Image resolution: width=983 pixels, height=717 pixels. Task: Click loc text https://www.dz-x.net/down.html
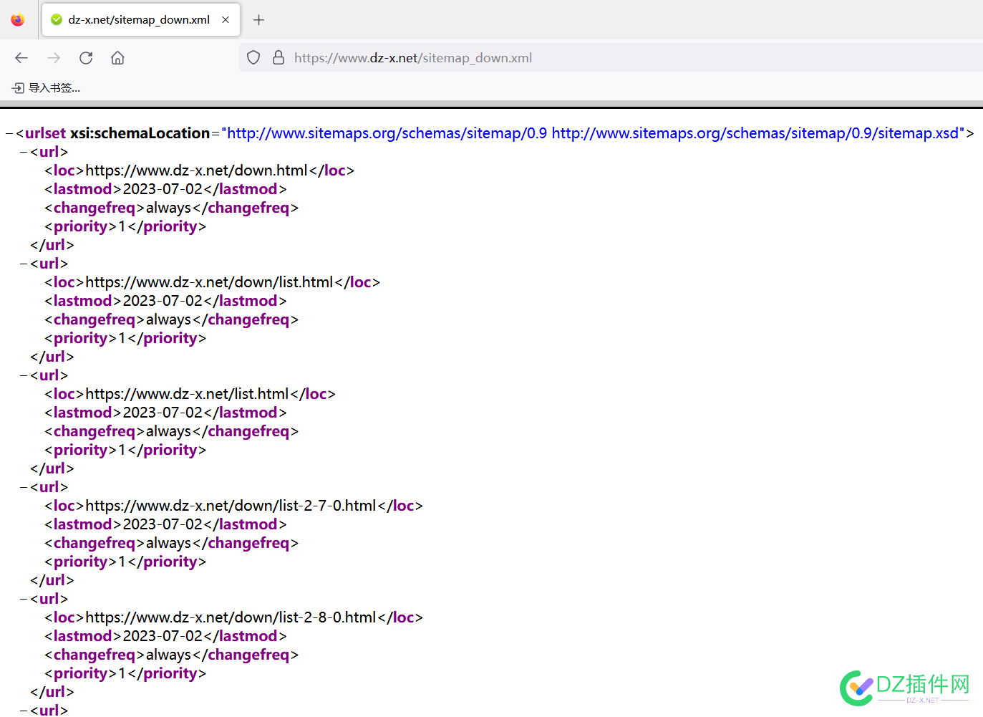(x=196, y=170)
